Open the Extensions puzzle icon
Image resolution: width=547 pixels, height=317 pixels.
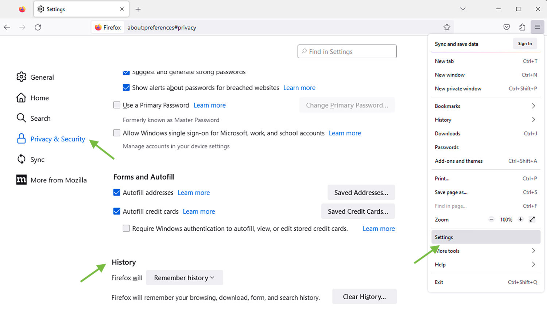pyautogui.click(x=522, y=27)
